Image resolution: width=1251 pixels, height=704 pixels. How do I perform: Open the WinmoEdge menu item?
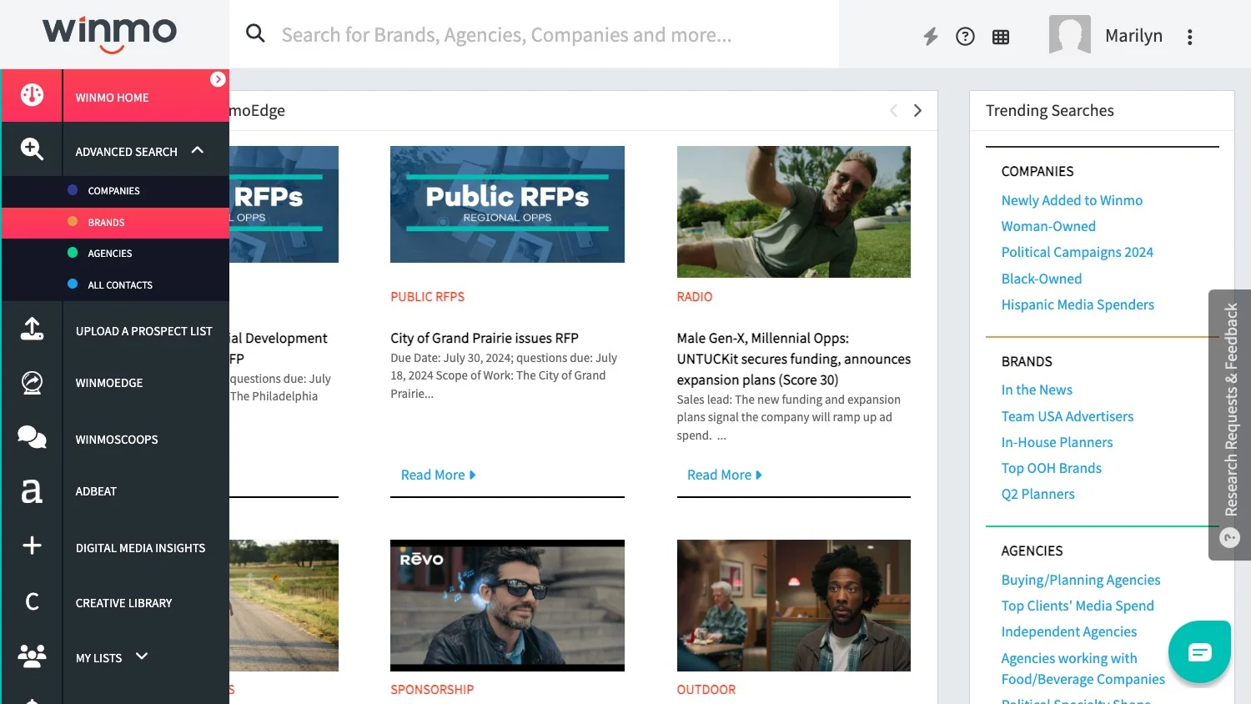coord(109,383)
